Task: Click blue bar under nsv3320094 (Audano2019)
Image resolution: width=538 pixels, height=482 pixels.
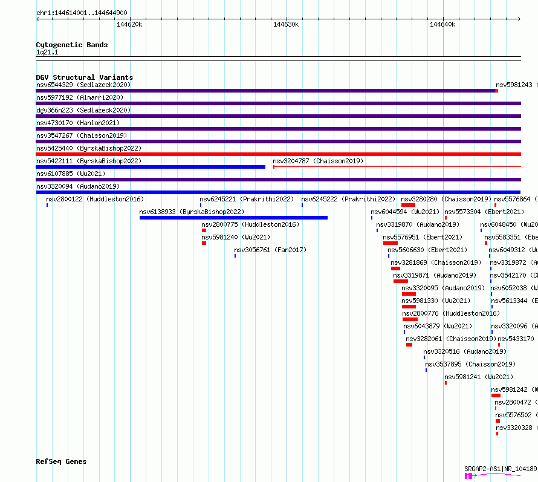Action: click(x=278, y=192)
